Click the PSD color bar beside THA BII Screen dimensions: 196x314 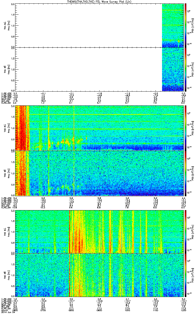186,69
